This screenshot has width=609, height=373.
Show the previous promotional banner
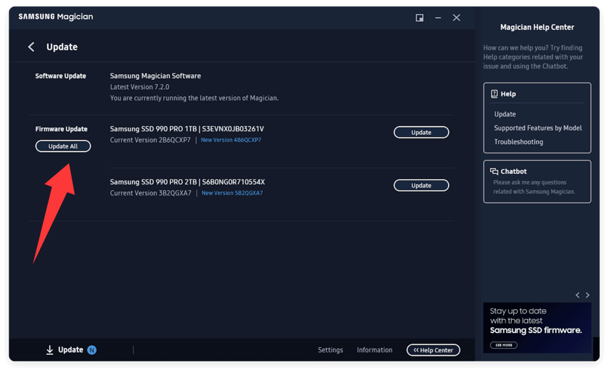(x=577, y=295)
